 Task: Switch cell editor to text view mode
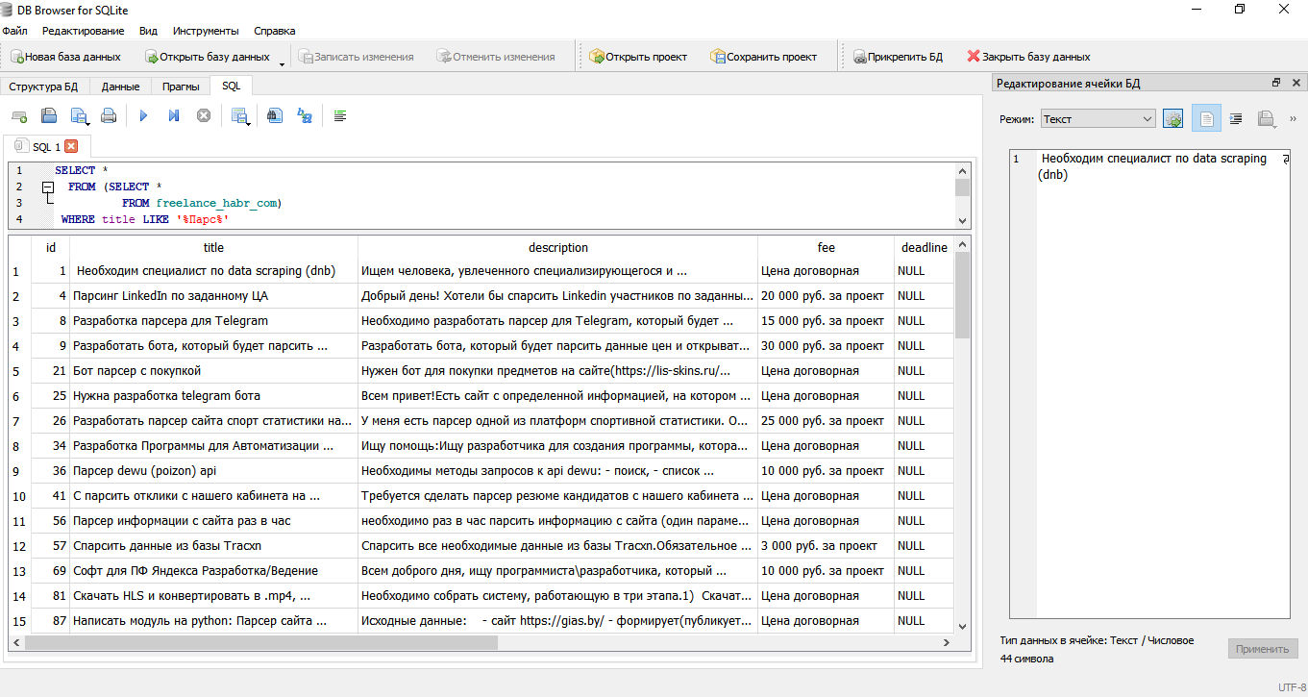1207,117
